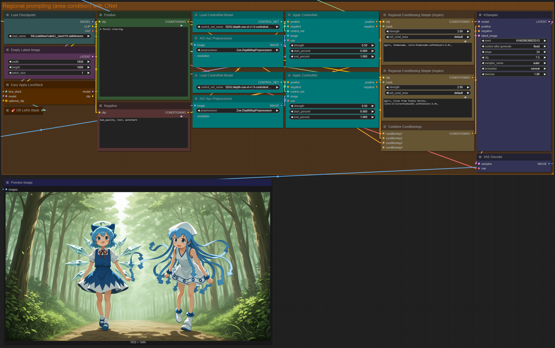Click the pill icon on CR LoRA Stack
Viewport: 555px width, 348px height.
pyautogui.click(x=13, y=110)
